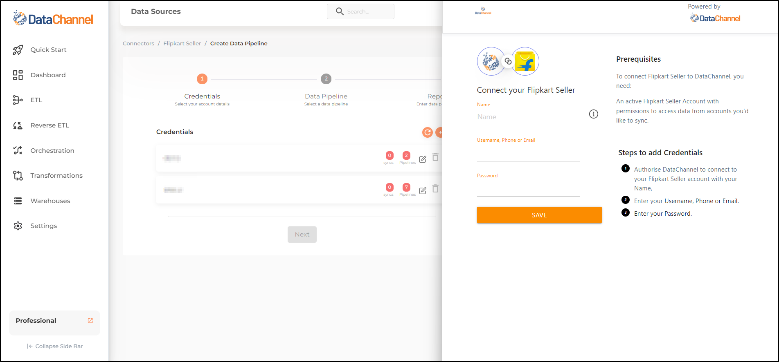Click the link chain connector icon

click(508, 61)
